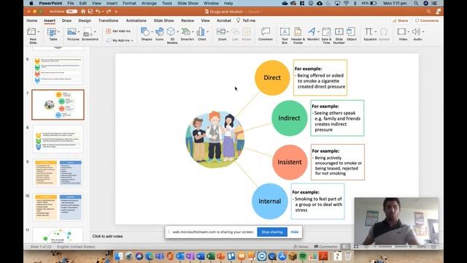The image size is (467, 263).
Task: Click the Tell me search box
Action: coord(246,20)
